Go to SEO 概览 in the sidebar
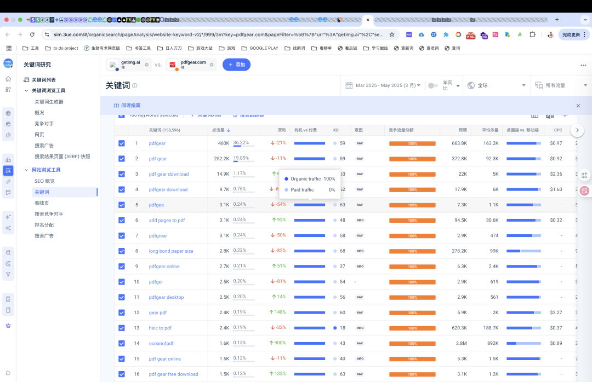 (x=44, y=181)
